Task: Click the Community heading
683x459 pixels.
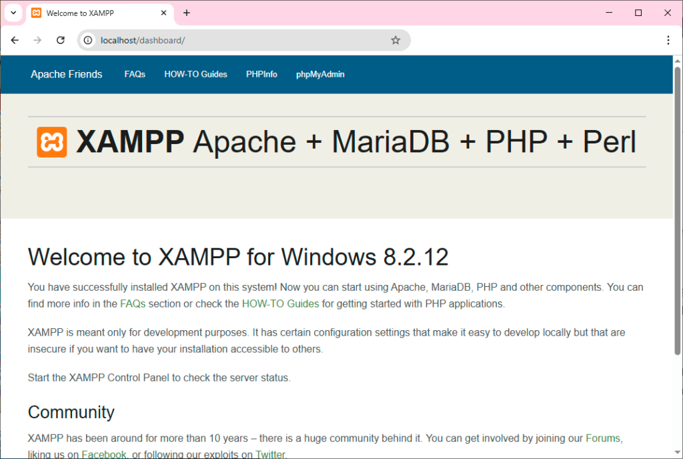Action: (71, 412)
